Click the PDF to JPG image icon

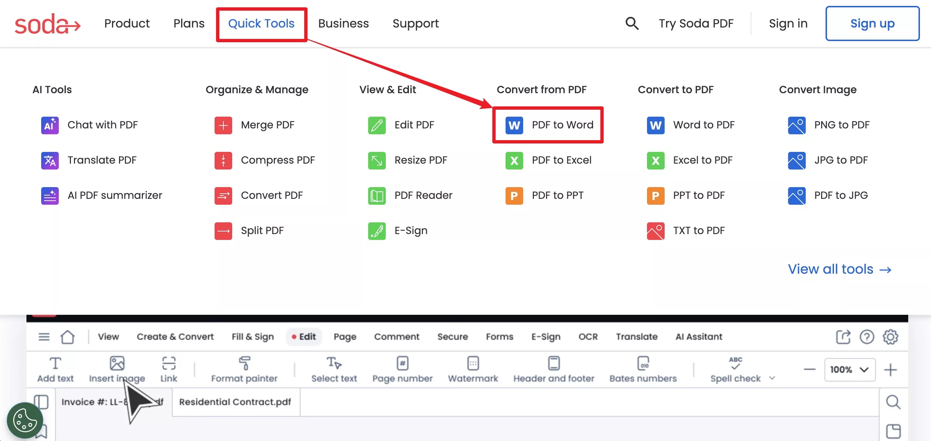[x=797, y=196]
